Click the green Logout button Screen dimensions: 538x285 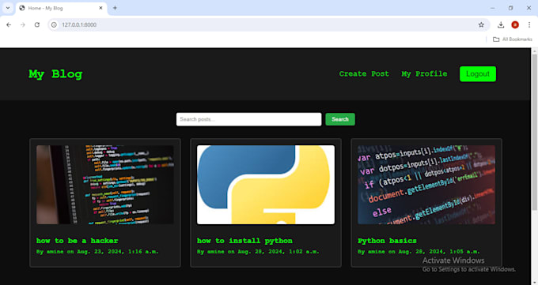[x=478, y=74]
